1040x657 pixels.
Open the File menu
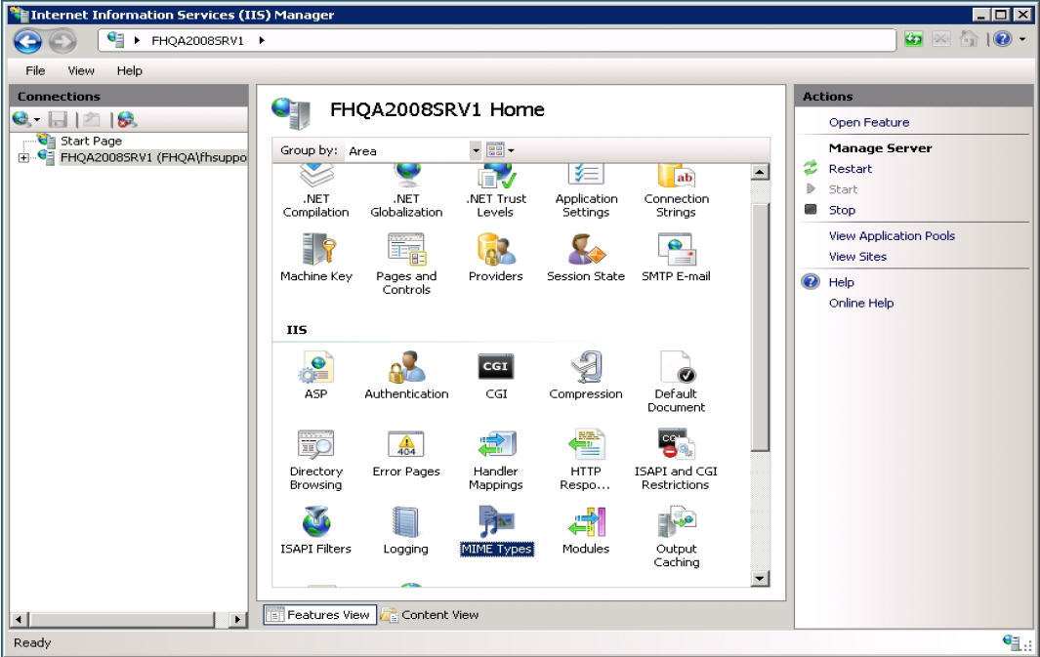tap(35, 70)
